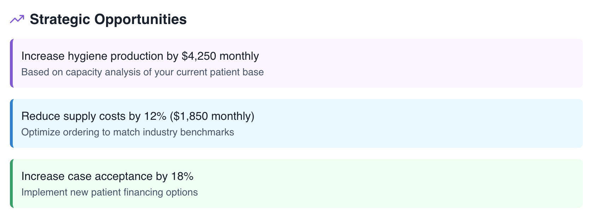The height and width of the screenshot is (222, 597).
Task: Open the hygiene production opportunity card
Action: tap(296, 63)
